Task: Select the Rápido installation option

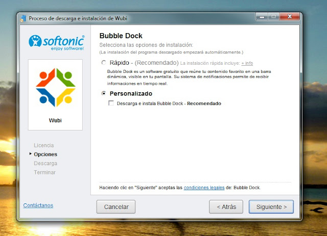Action: coord(104,62)
